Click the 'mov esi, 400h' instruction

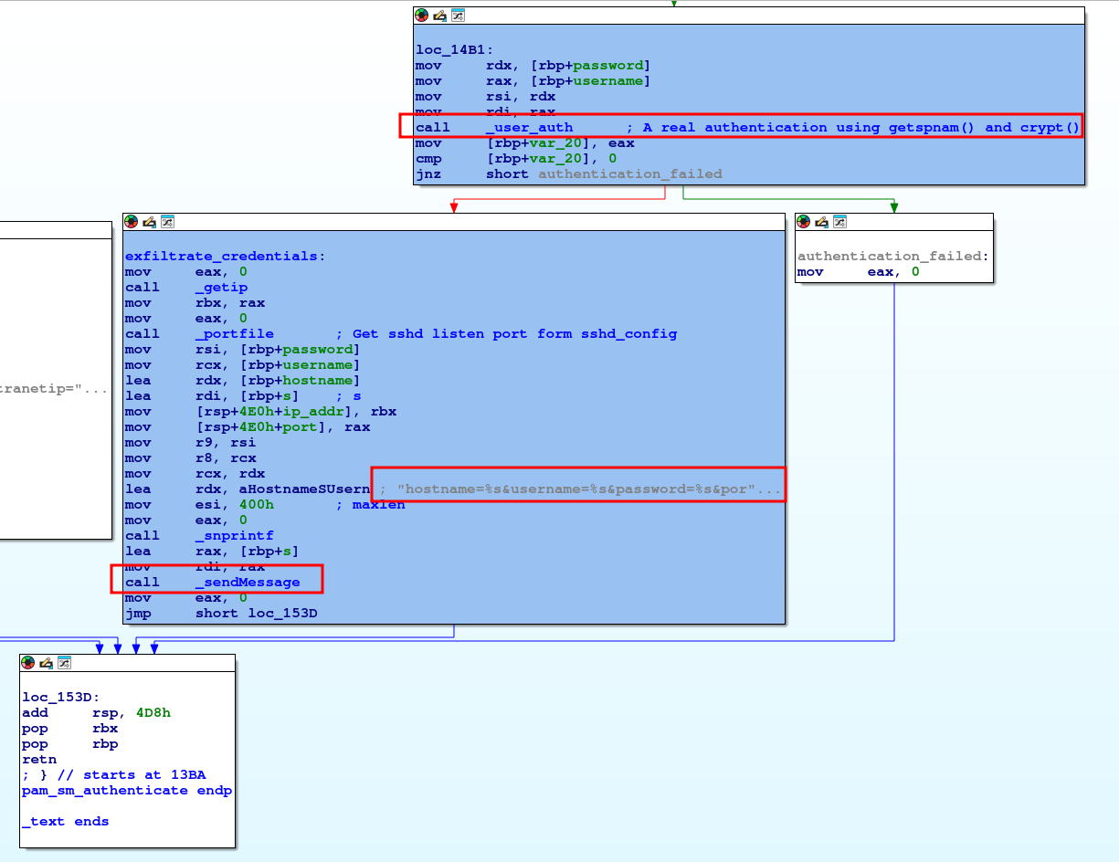click(199, 505)
